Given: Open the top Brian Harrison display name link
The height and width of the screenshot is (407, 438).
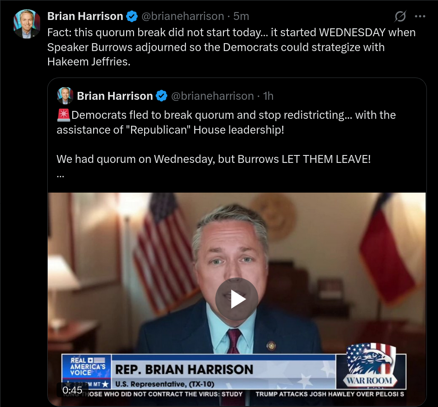Looking at the screenshot, I should (x=85, y=16).
